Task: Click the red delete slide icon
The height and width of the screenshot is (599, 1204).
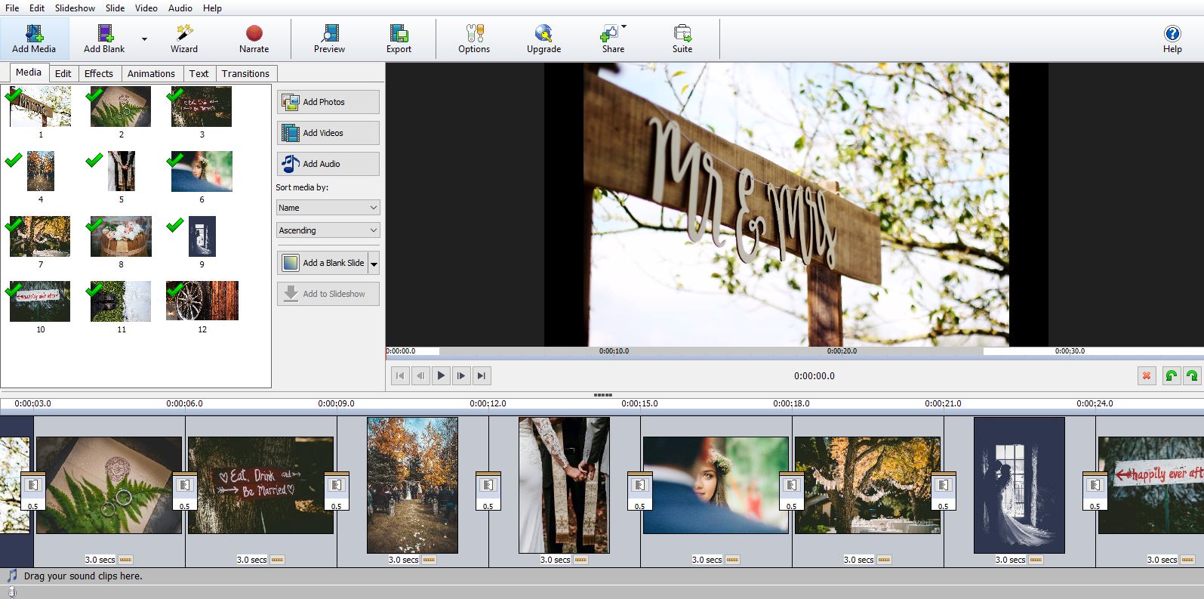Action: coord(1147,375)
